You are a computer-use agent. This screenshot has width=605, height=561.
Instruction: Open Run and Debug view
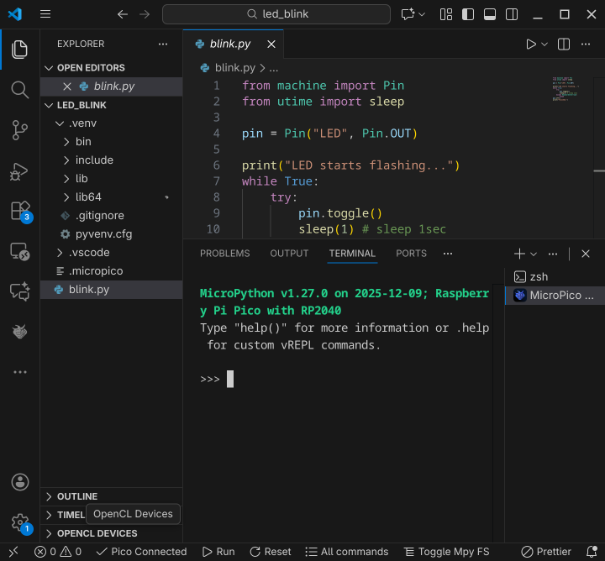coord(19,170)
